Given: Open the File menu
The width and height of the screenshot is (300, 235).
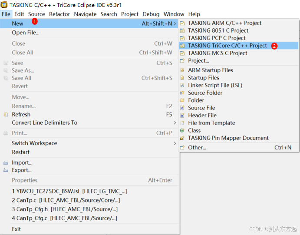Looking at the screenshot, I should 6,14.
